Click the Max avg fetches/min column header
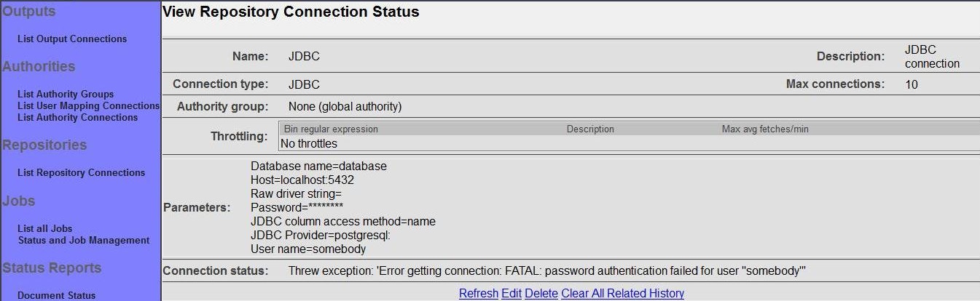This screenshot has height=301, width=980. (x=765, y=129)
